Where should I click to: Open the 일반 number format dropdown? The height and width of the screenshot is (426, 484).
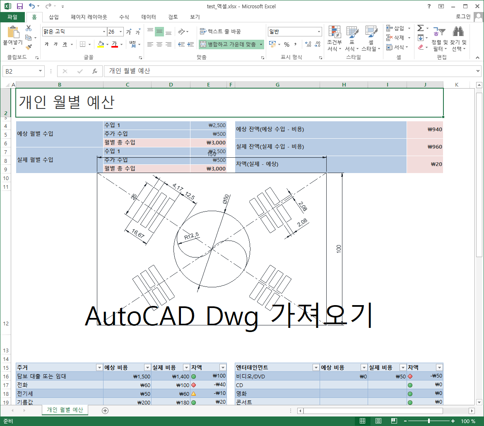(x=319, y=31)
